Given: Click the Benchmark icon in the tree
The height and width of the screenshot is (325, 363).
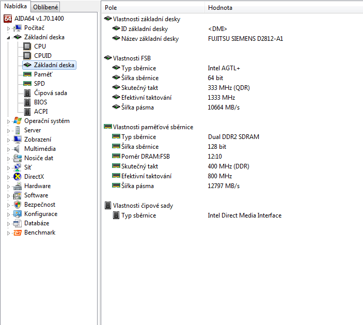Looking at the screenshot, I should pos(18,233).
